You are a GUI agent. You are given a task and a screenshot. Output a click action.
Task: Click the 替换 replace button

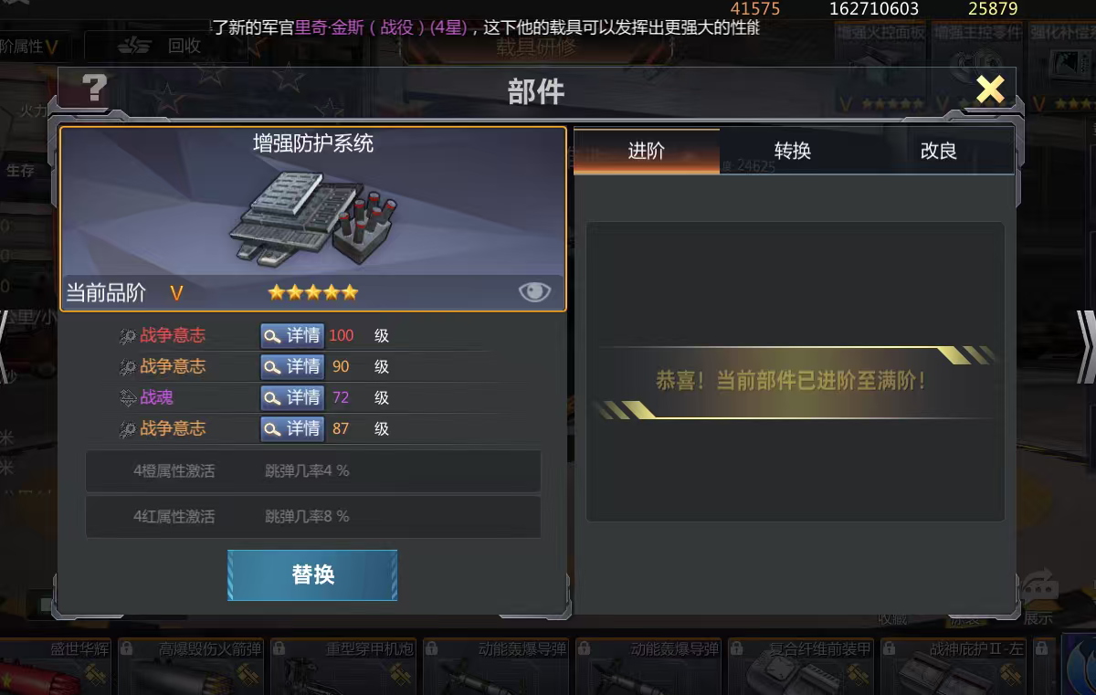click(312, 574)
